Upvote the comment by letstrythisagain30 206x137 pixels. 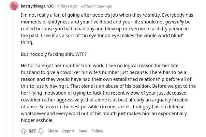23,131
